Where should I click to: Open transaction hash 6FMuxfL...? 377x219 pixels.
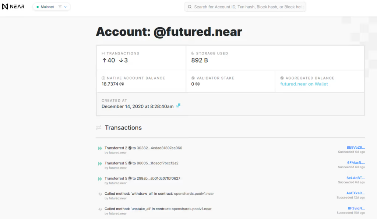point(356,163)
